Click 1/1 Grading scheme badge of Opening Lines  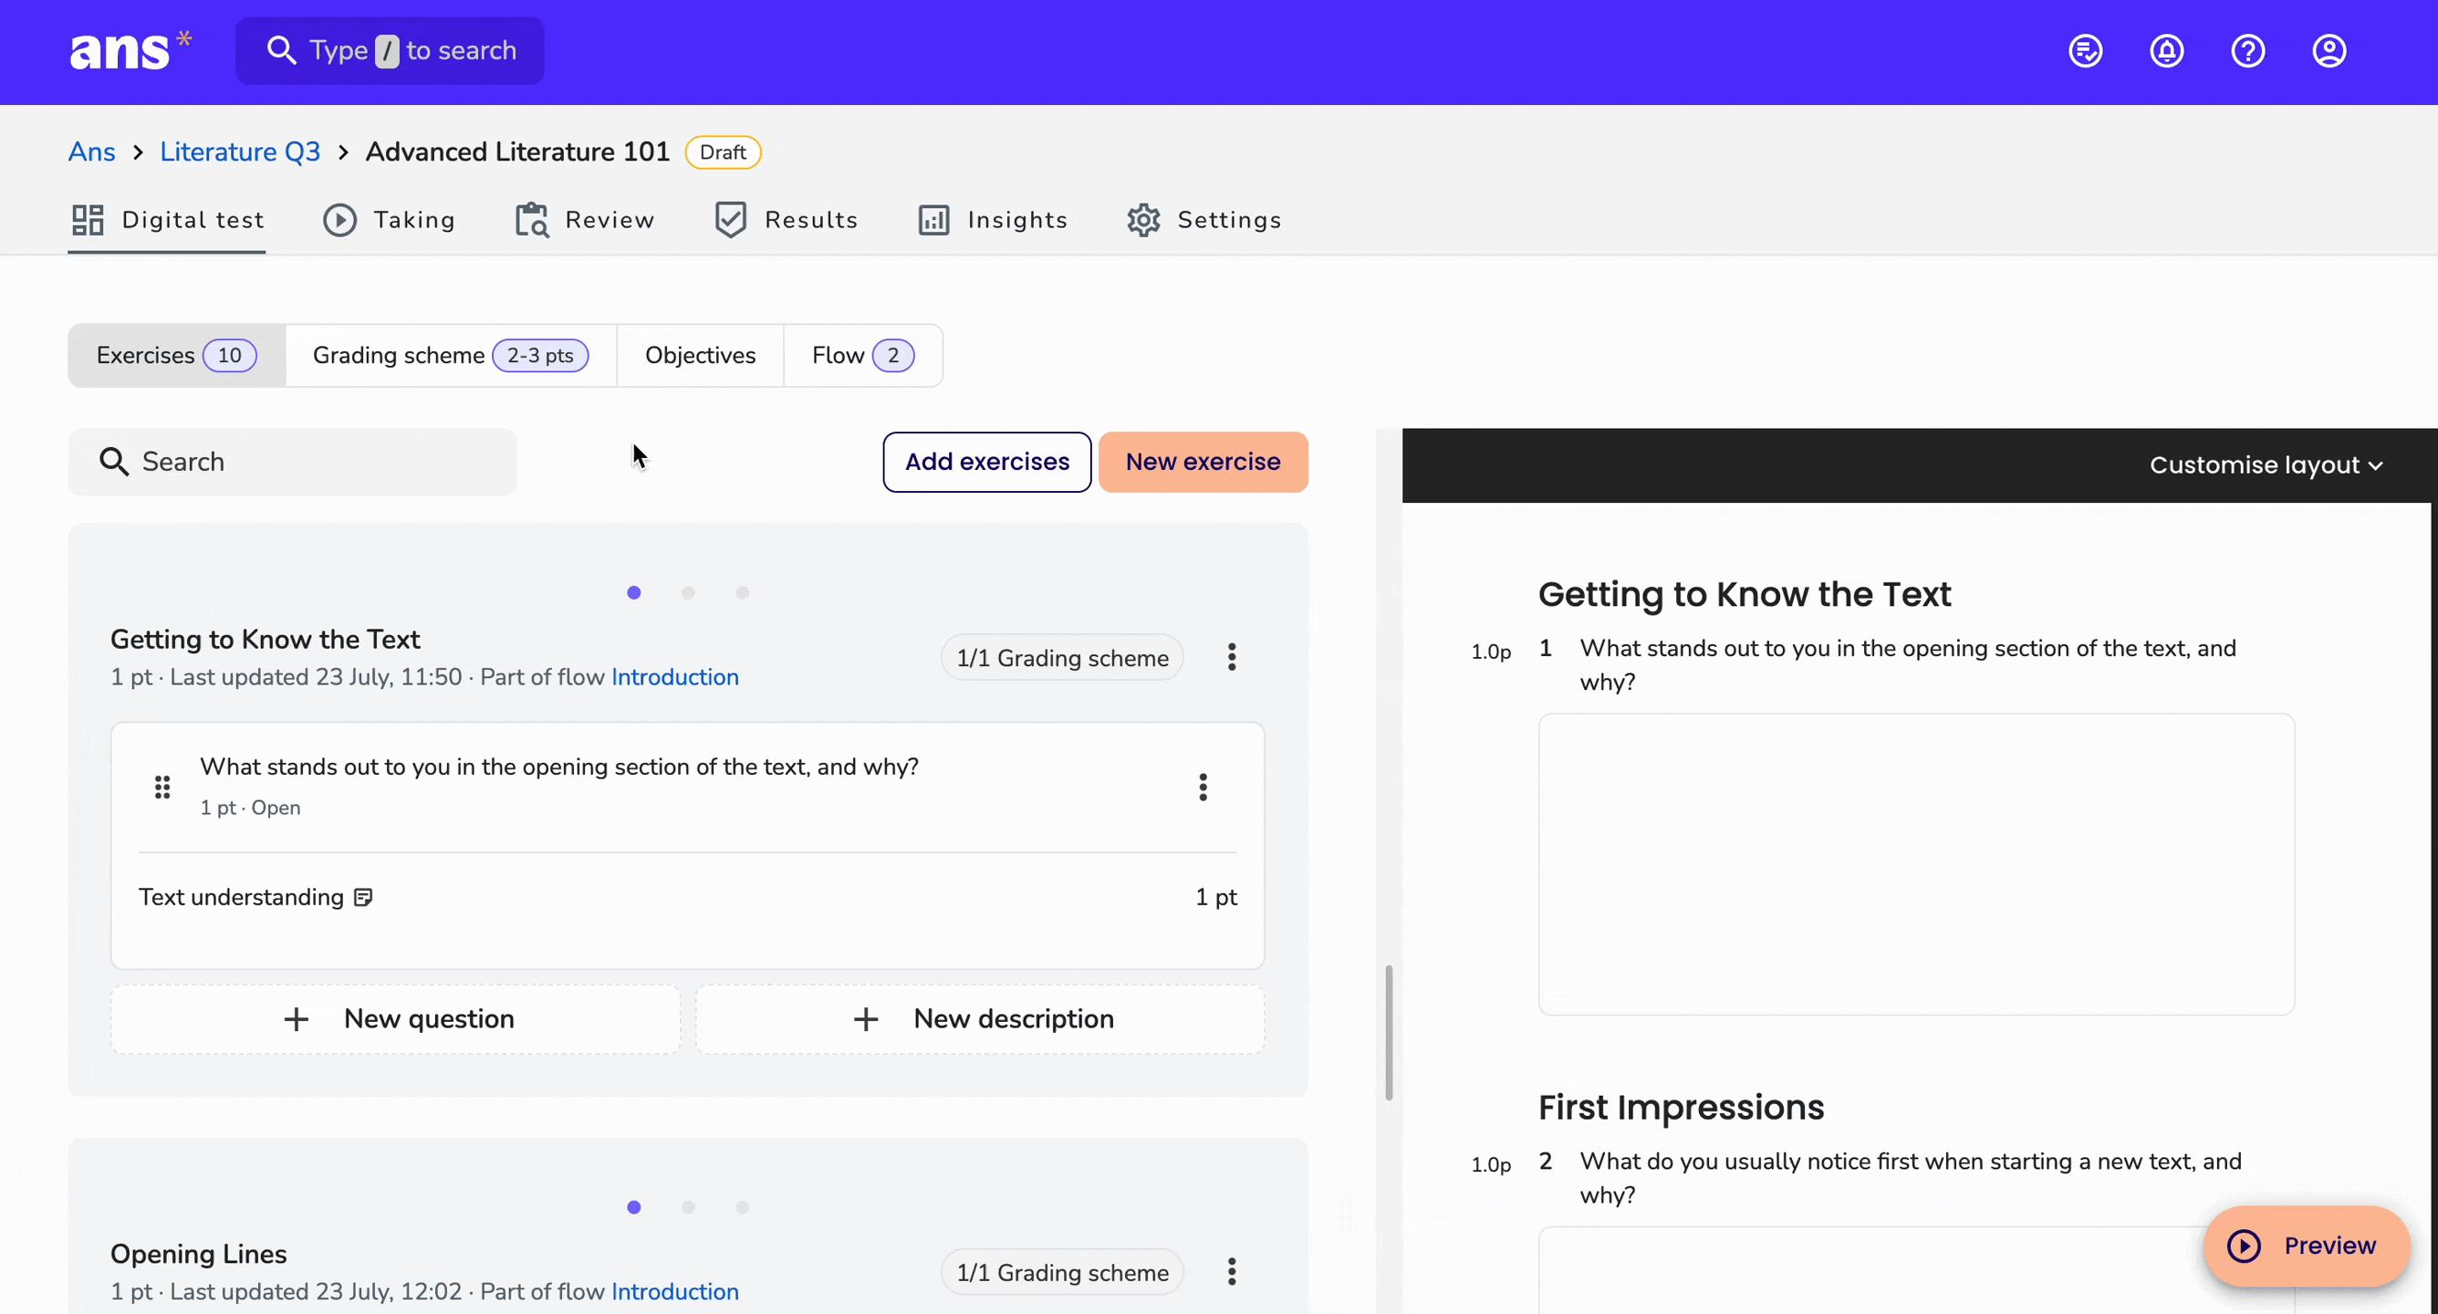(x=1062, y=1272)
